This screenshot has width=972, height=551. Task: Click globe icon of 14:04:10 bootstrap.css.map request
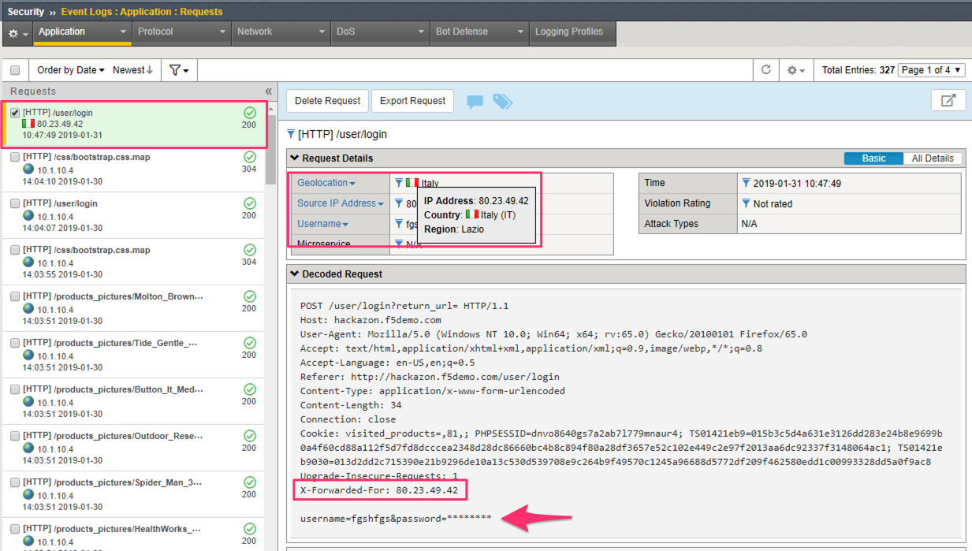point(29,170)
